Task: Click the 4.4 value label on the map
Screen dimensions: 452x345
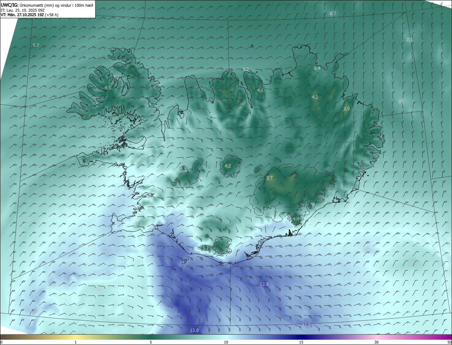Action: point(296,219)
